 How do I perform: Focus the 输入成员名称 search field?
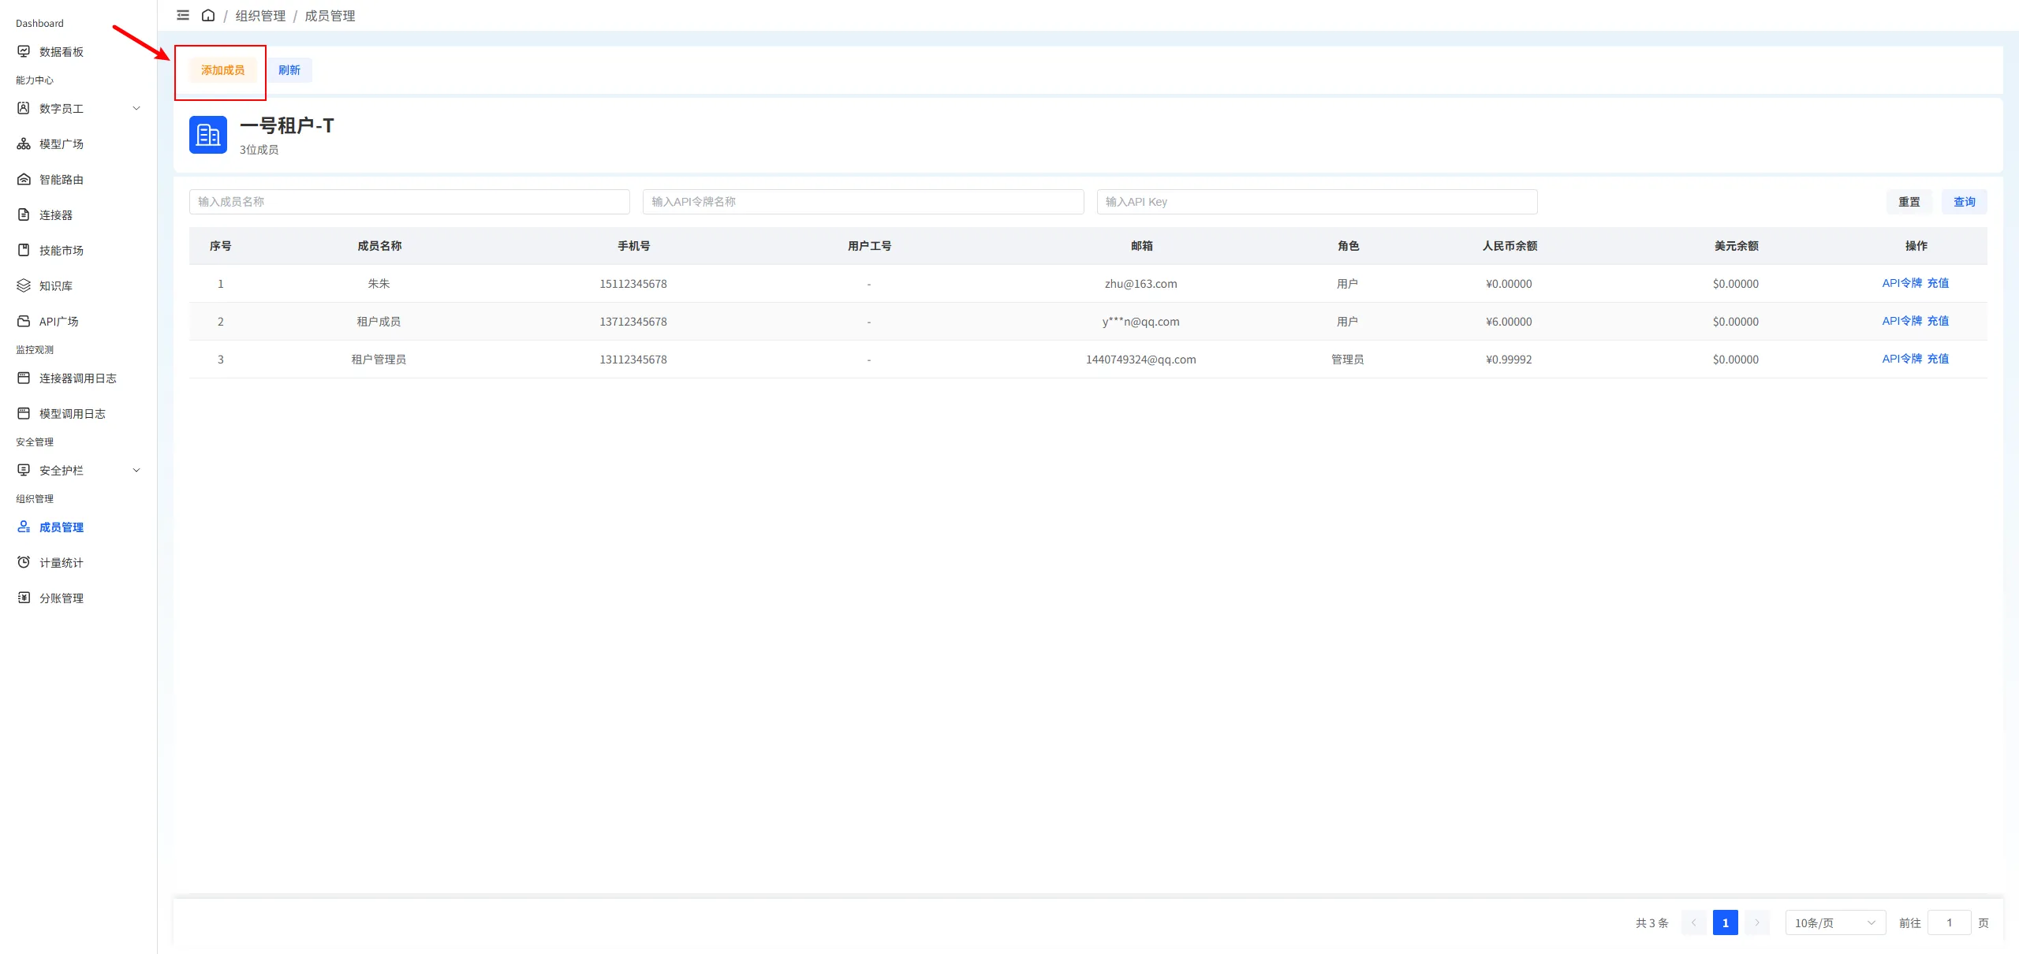tap(409, 202)
